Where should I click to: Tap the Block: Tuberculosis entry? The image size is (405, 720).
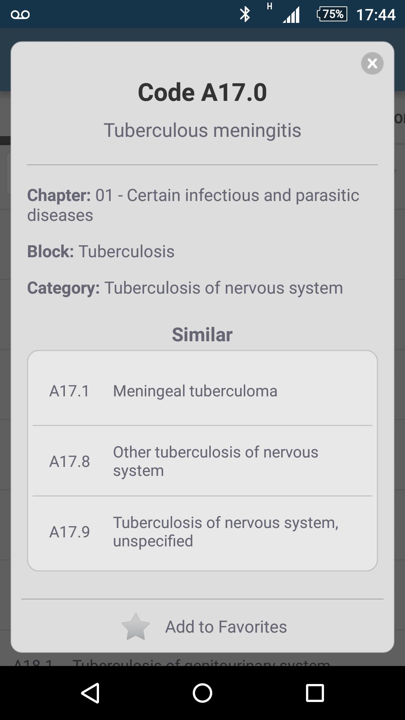coord(101,252)
